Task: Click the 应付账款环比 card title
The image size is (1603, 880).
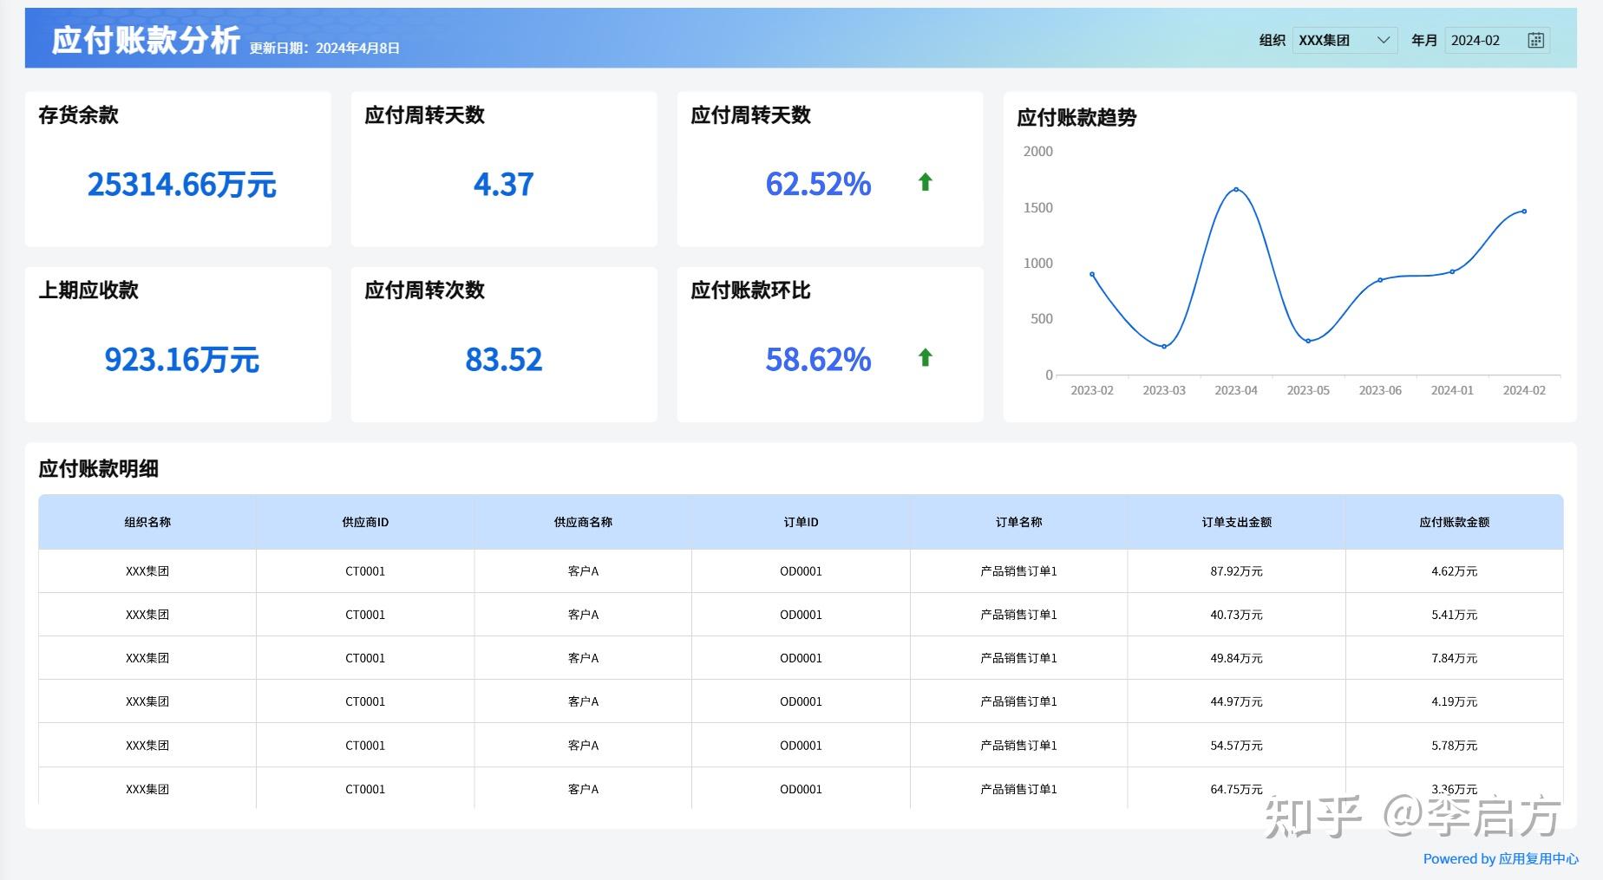Action: pos(750,290)
